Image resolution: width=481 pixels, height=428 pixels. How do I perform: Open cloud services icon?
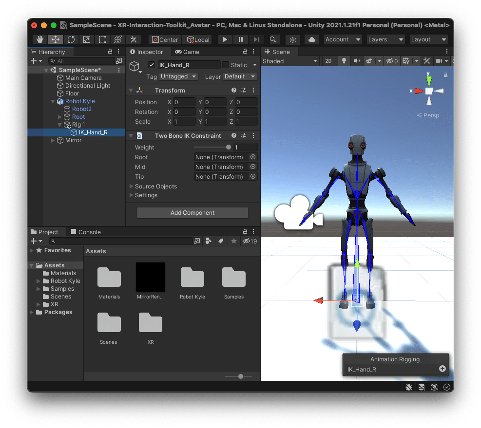click(x=312, y=39)
